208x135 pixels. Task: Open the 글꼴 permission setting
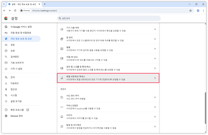click(x=108, y=49)
